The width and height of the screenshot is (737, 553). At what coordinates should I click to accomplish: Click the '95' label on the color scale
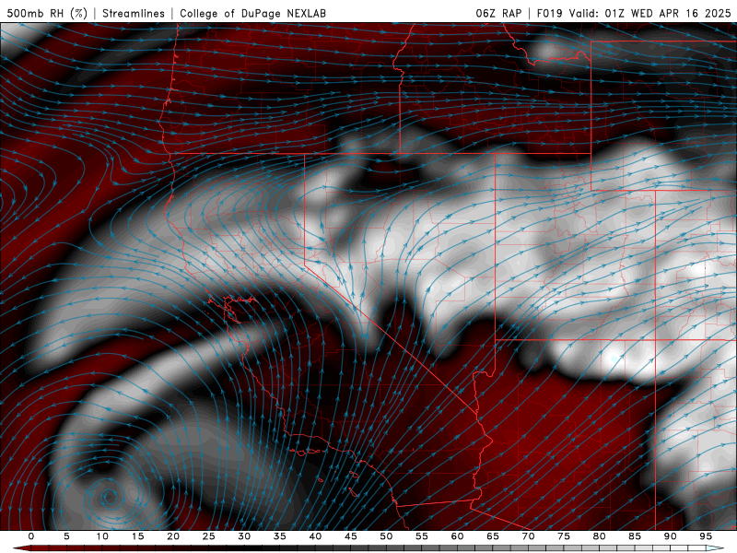tap(706, 536)
